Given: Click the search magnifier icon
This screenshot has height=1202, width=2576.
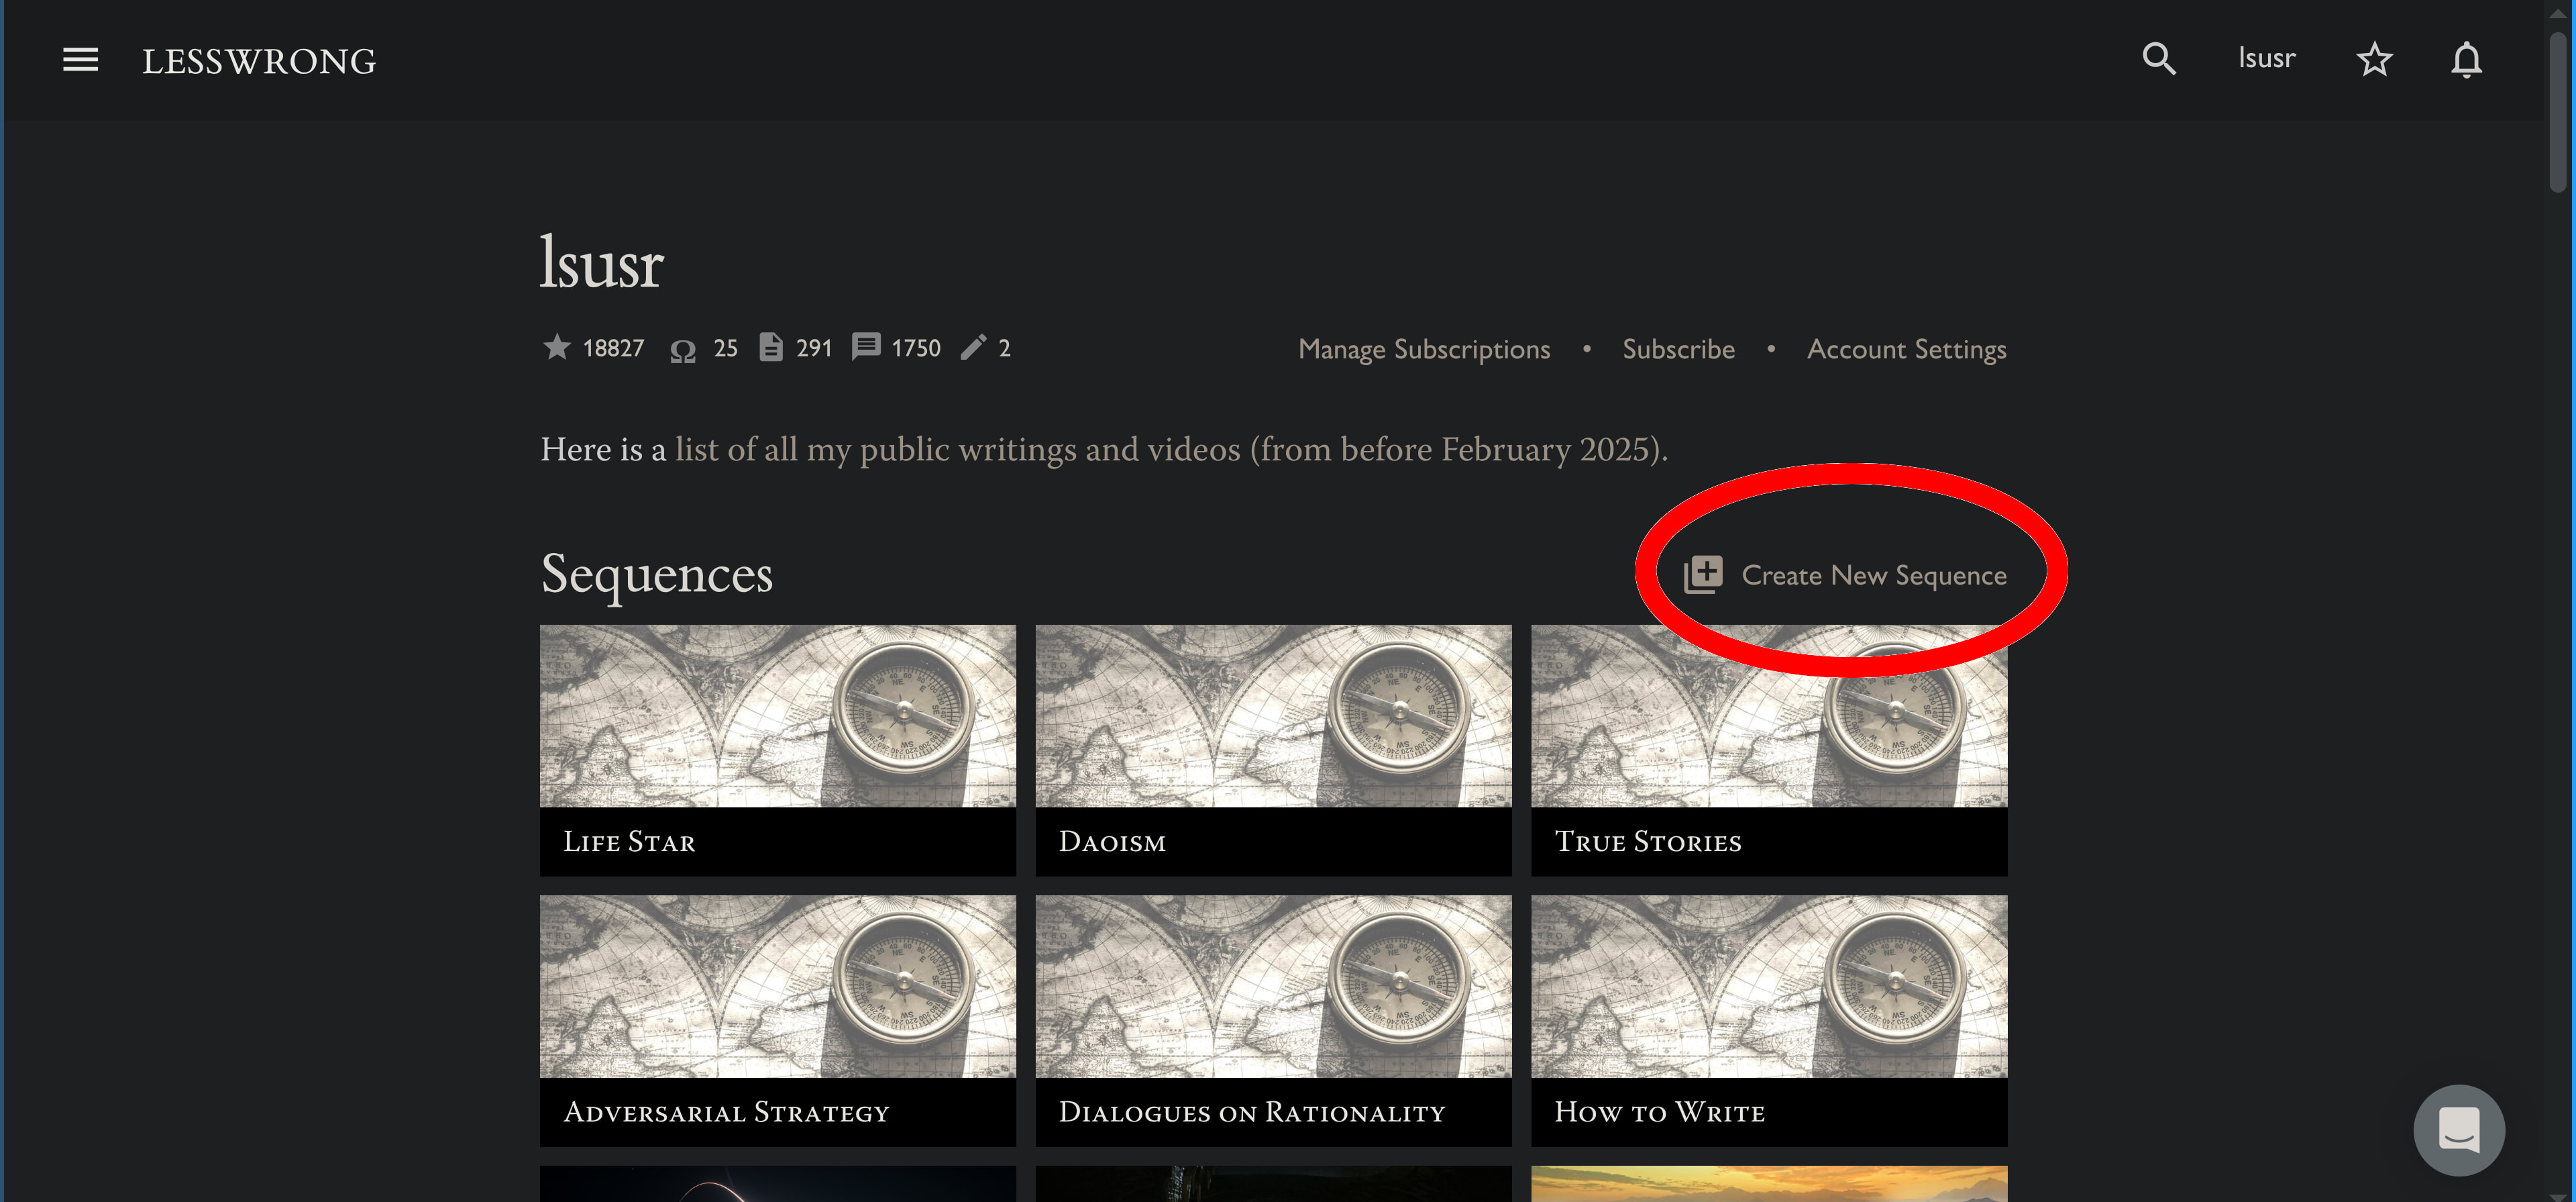Looking at the screenshot, I should pos(2158,59).
